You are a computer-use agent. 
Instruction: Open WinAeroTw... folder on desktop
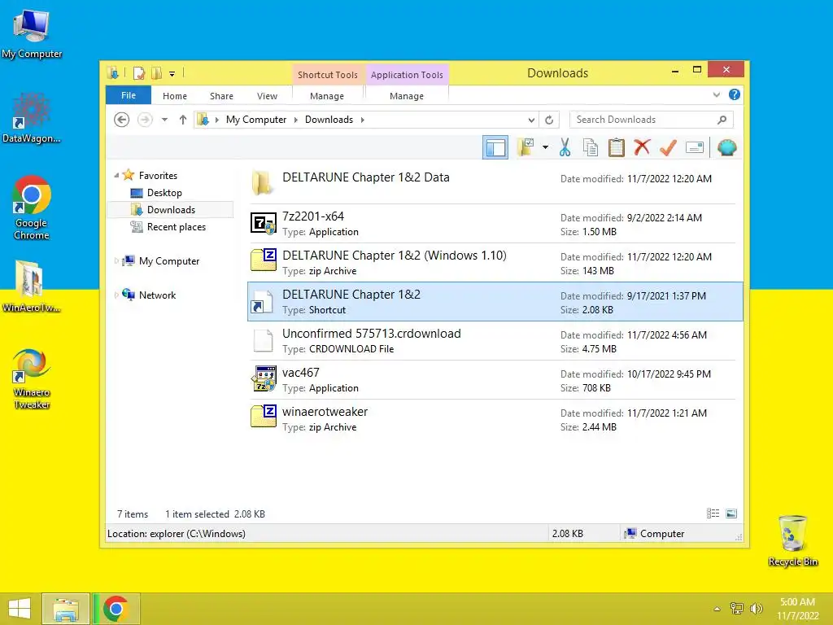click(32, 286)
